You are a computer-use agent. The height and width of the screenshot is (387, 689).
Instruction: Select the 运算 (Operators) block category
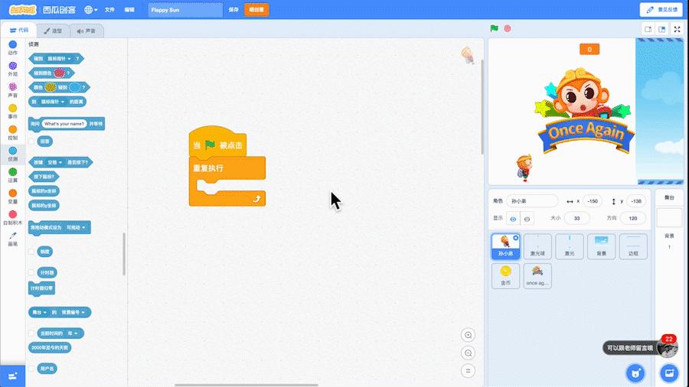(13, 175)
